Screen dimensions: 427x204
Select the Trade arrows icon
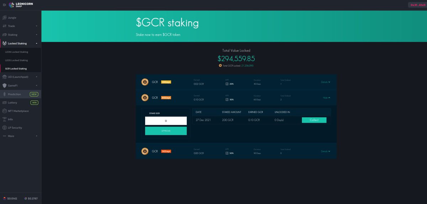tap(5, 26)
